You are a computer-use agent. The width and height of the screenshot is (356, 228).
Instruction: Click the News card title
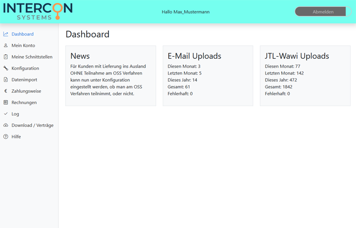point(80,56)
